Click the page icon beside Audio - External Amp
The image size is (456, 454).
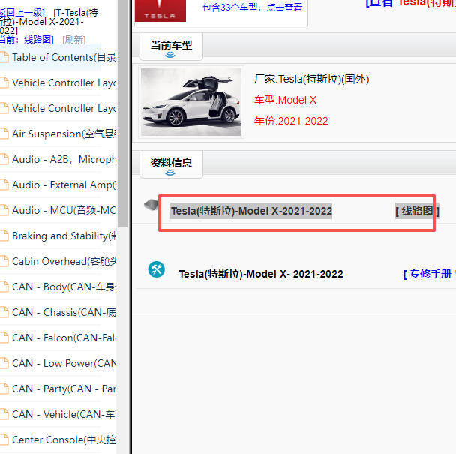click(x=4, y=185)
